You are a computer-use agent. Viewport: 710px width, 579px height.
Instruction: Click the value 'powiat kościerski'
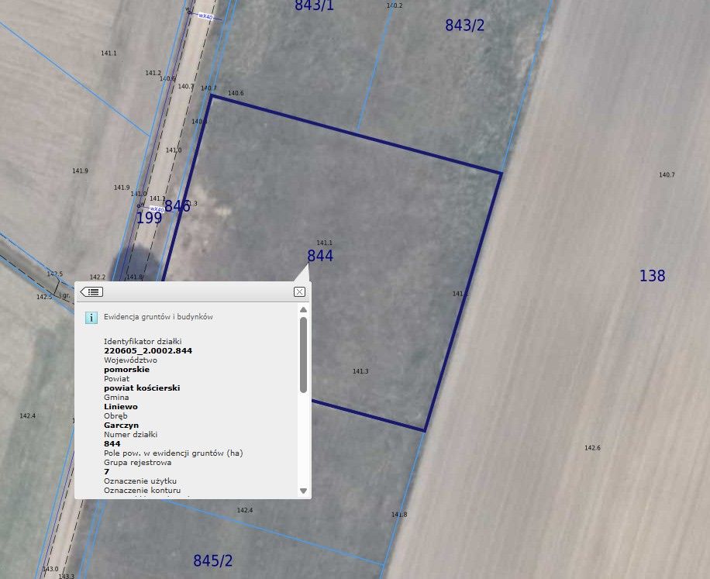pyautogui.click(x=142, y=388)
